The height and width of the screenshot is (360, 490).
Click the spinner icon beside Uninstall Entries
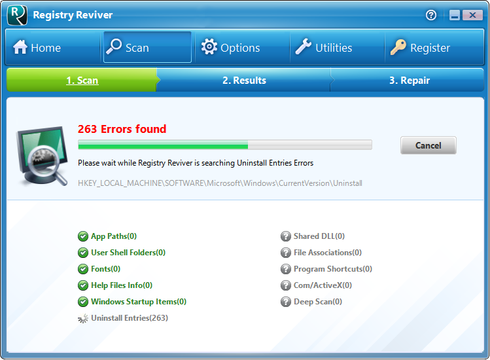tap(83, 318)
